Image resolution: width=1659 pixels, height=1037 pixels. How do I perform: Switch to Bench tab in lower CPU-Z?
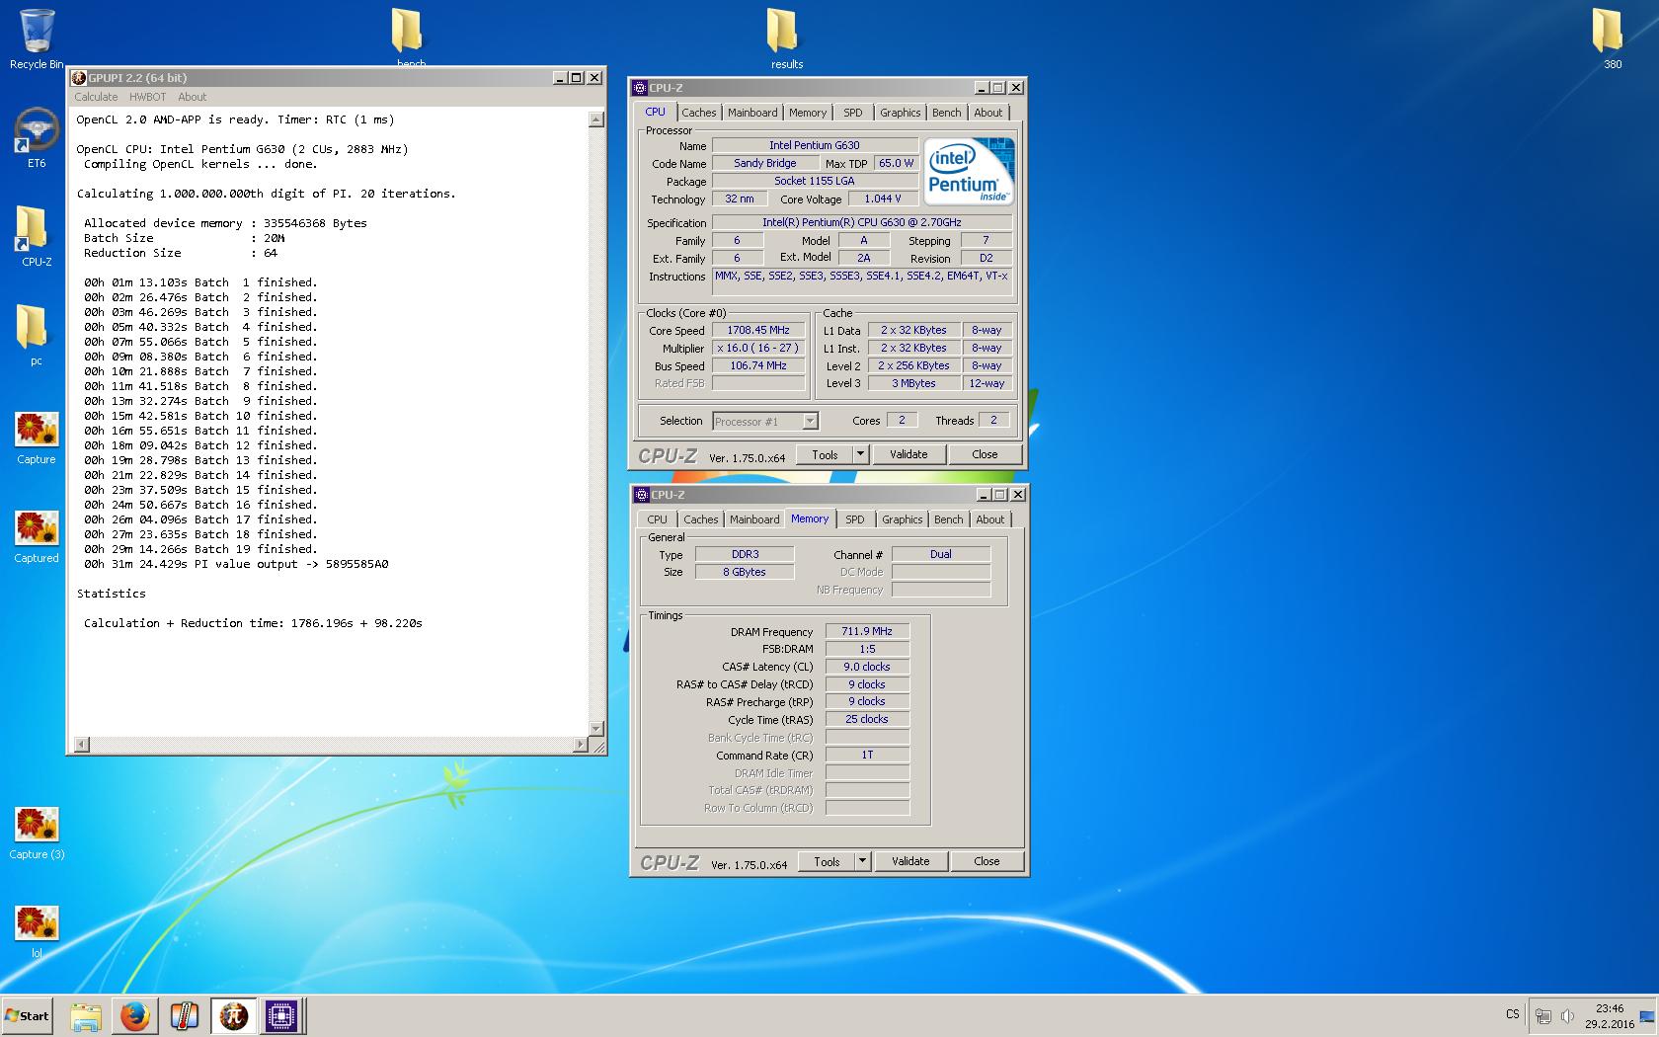[948, 519]
